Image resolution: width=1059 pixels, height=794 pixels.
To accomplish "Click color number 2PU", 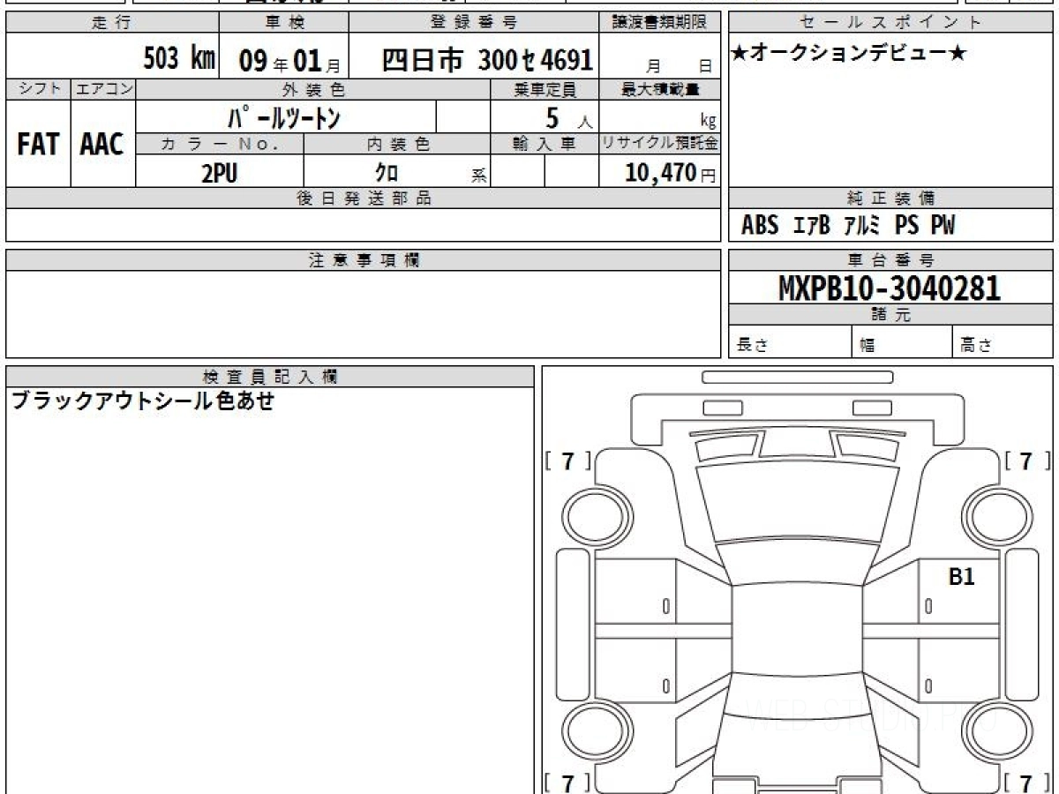I will pyautogui.click(x=219, y=173).
